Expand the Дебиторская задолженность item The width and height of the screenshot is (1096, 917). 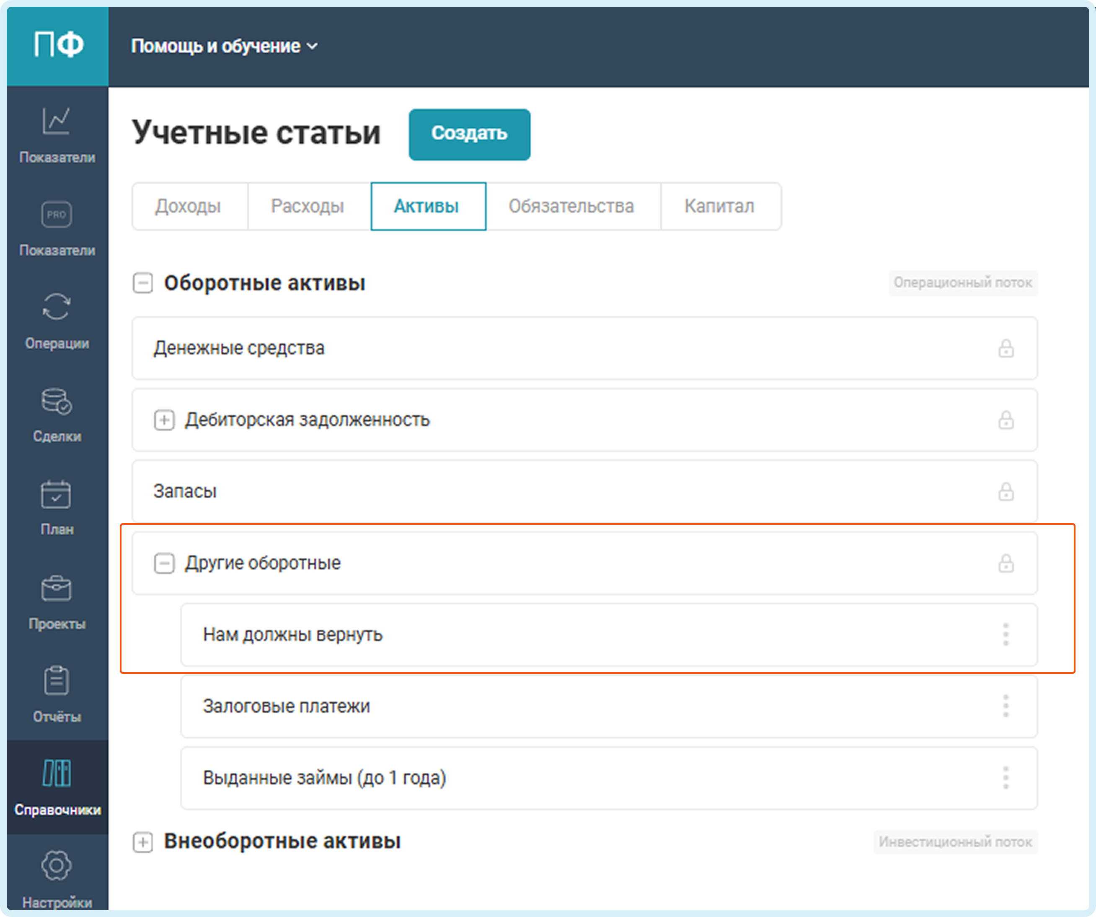pyautogui.click(x=164, y=420)
